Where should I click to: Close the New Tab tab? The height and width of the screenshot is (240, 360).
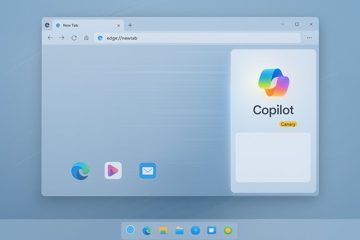[119, 26]
